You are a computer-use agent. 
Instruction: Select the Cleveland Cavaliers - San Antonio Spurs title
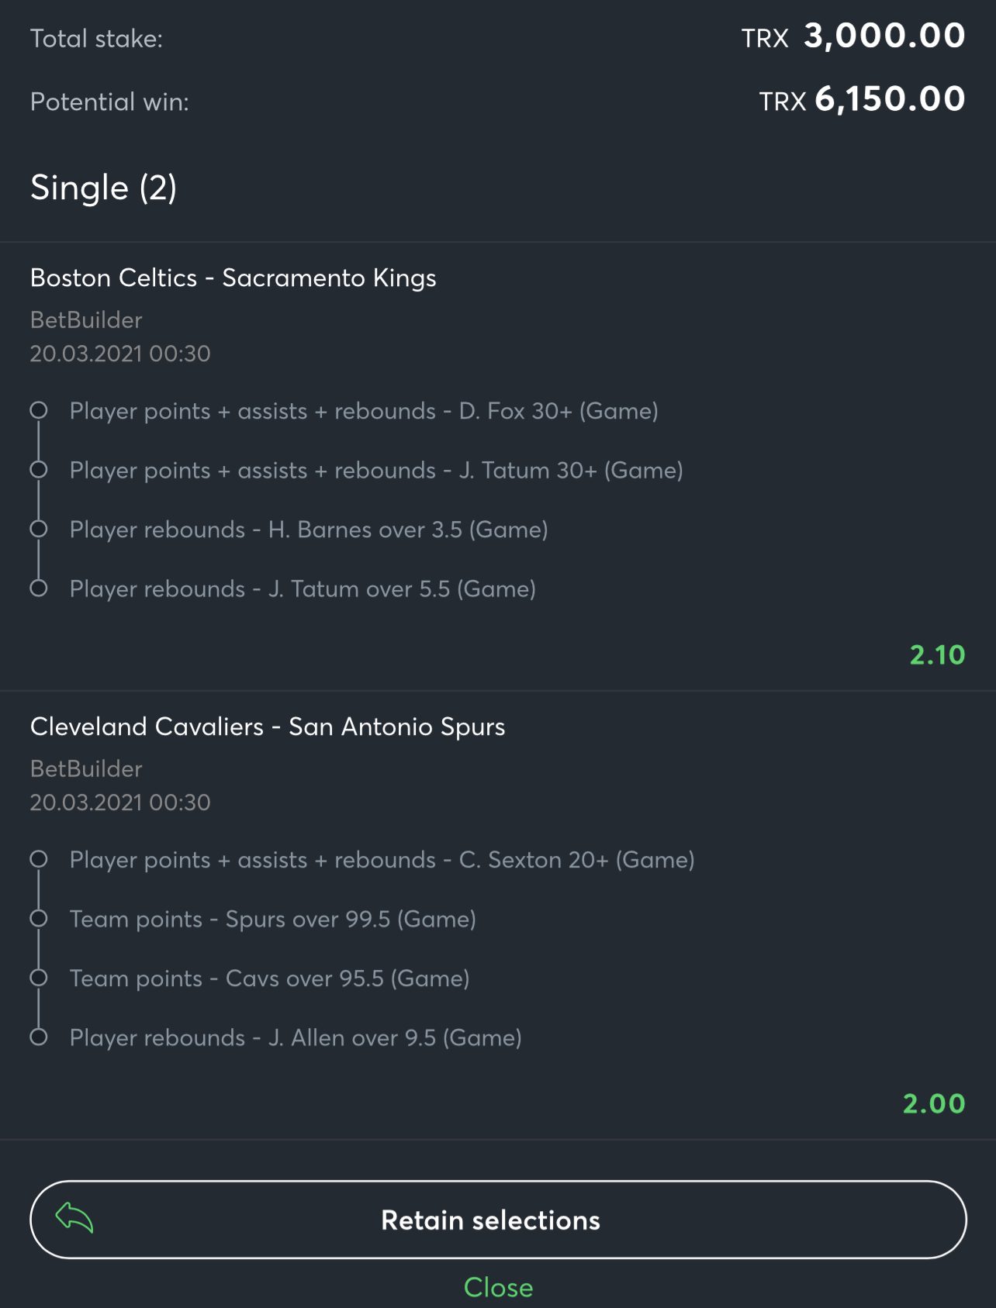point(268,726)
